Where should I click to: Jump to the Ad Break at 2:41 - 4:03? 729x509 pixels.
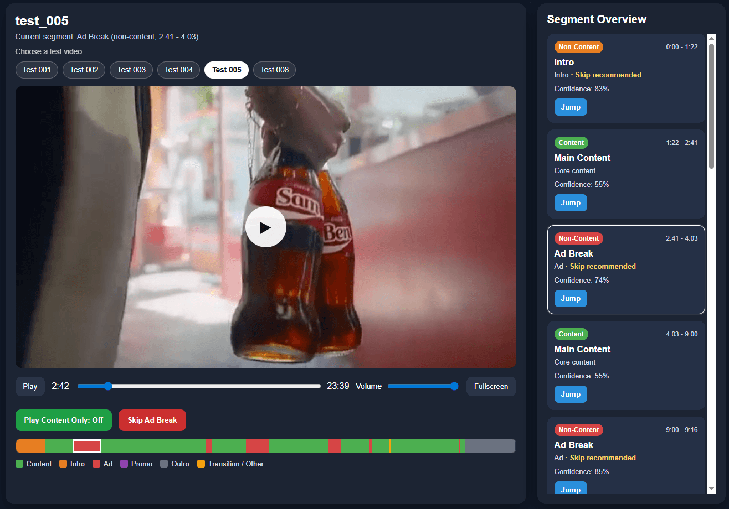571,298
